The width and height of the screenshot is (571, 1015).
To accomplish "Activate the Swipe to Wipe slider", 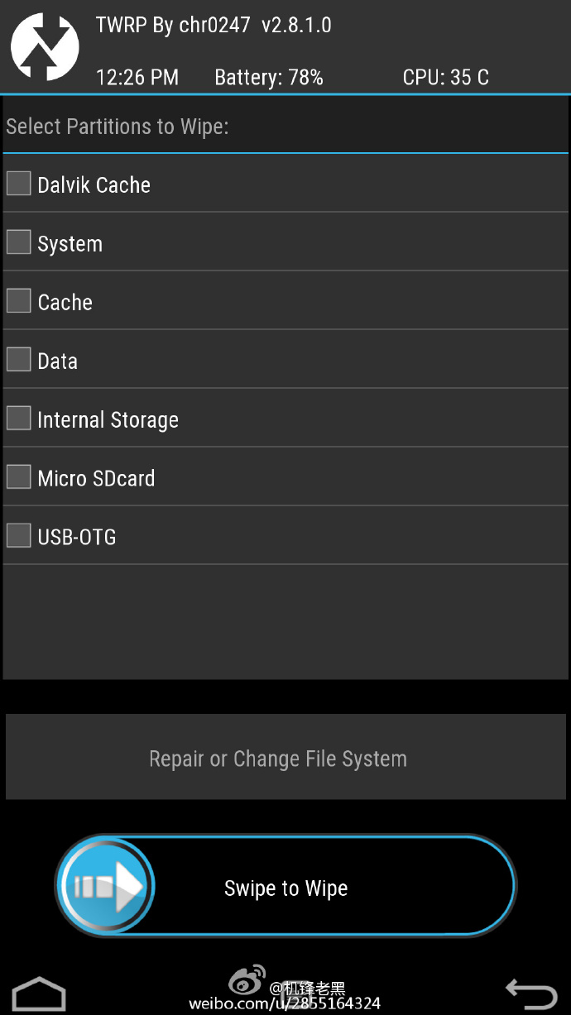I will click(105, 885).
